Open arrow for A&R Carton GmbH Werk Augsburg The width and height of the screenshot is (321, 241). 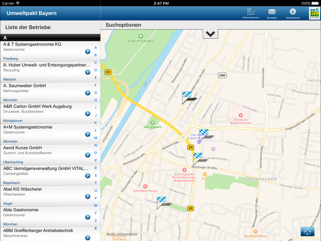[x=88, y=113]
